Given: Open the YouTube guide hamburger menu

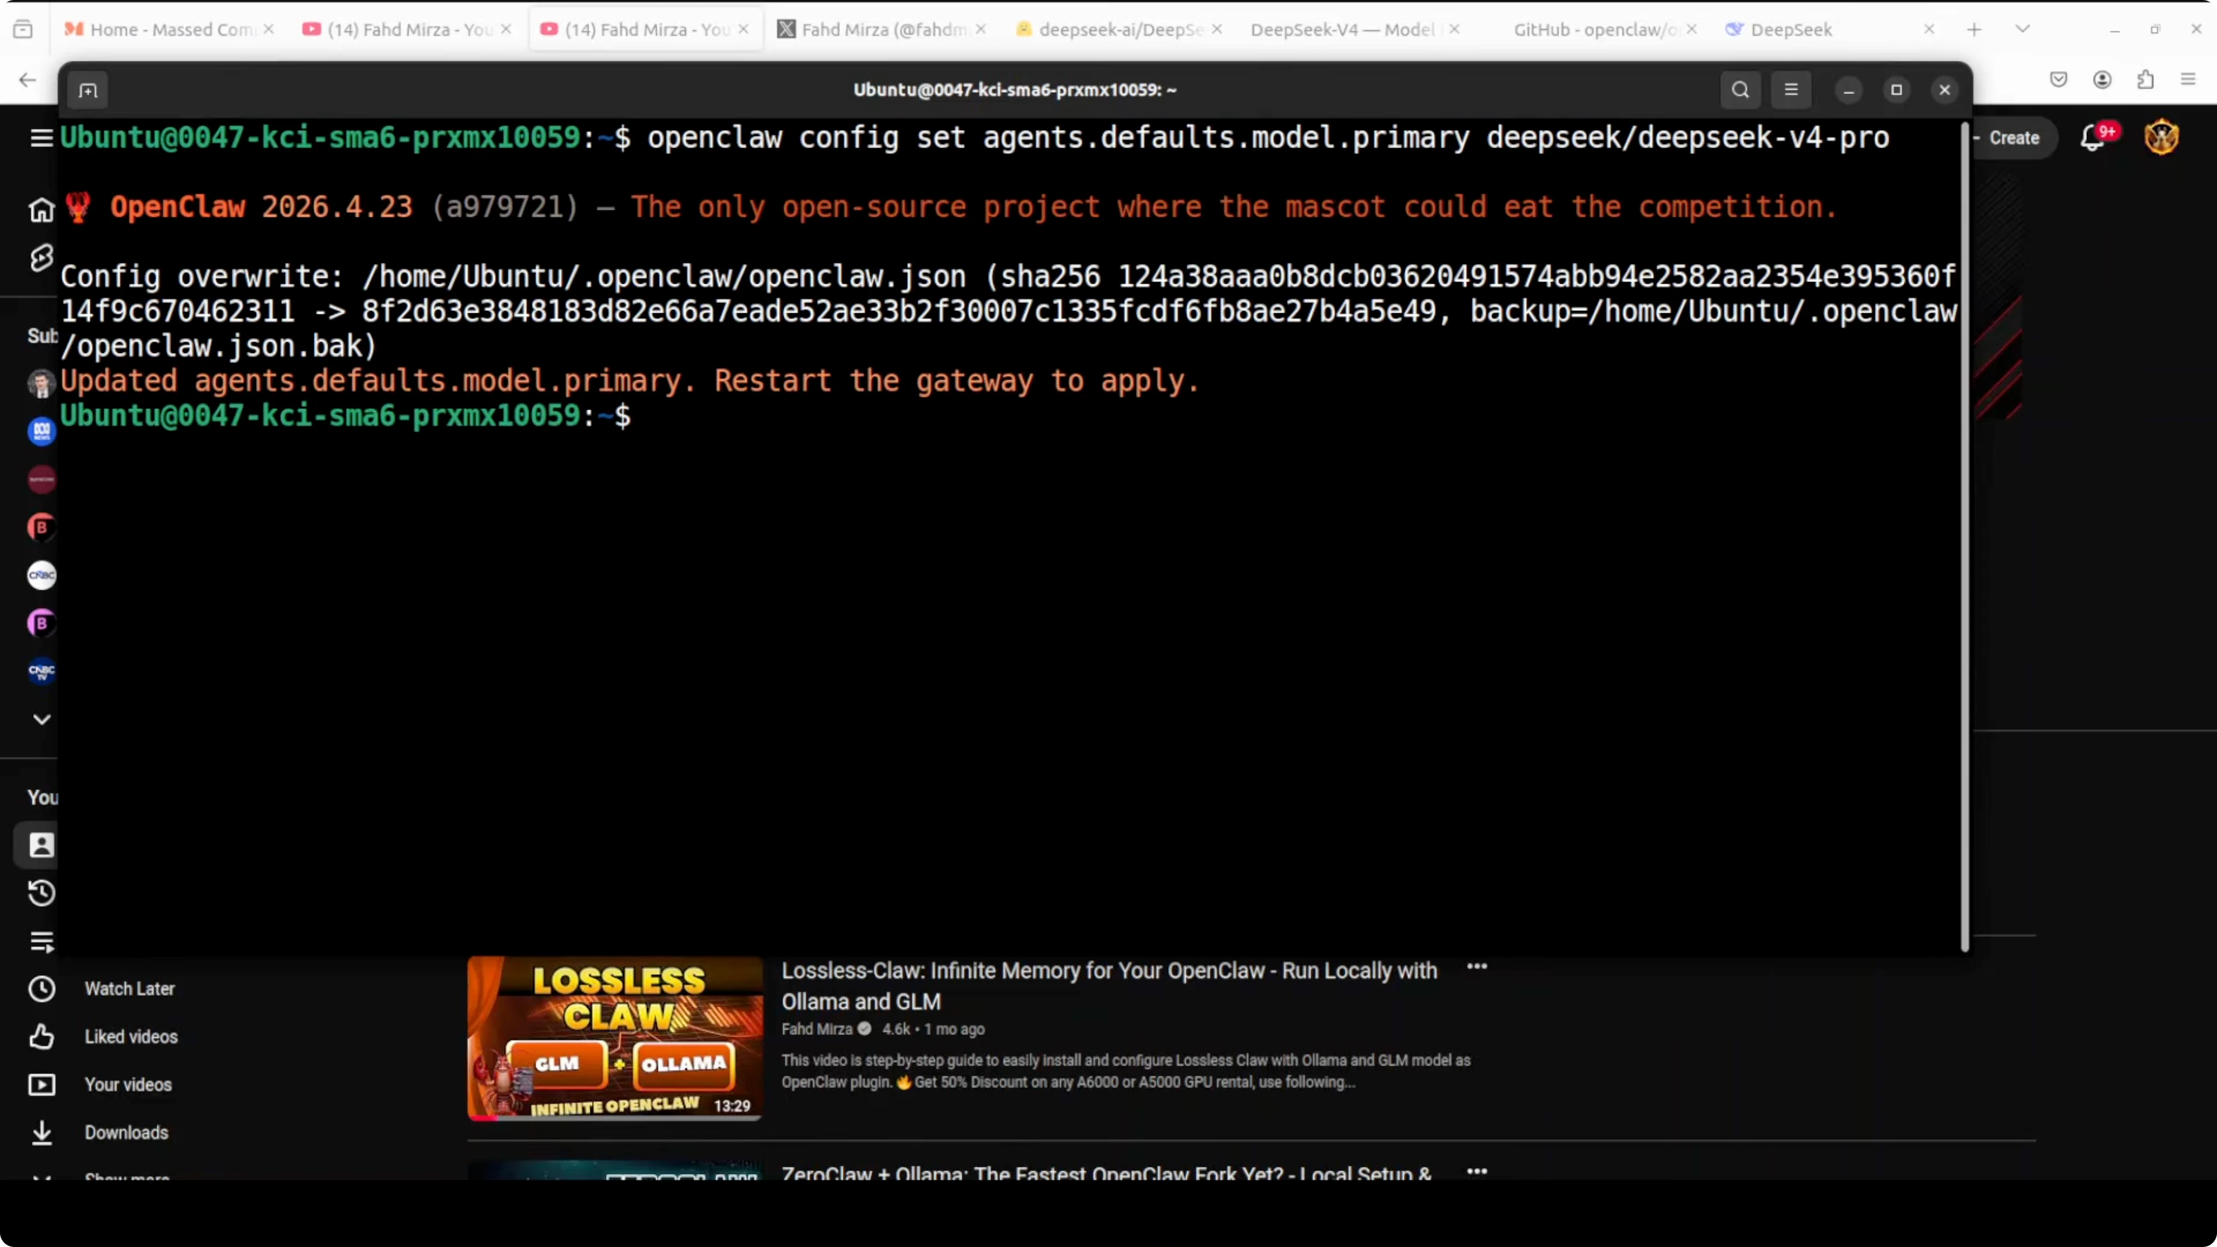Looking at the screenshot, I should pyautogui.click(x=40, y=138).
